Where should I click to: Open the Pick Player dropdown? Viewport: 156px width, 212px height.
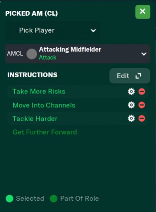tap(52, 30)
